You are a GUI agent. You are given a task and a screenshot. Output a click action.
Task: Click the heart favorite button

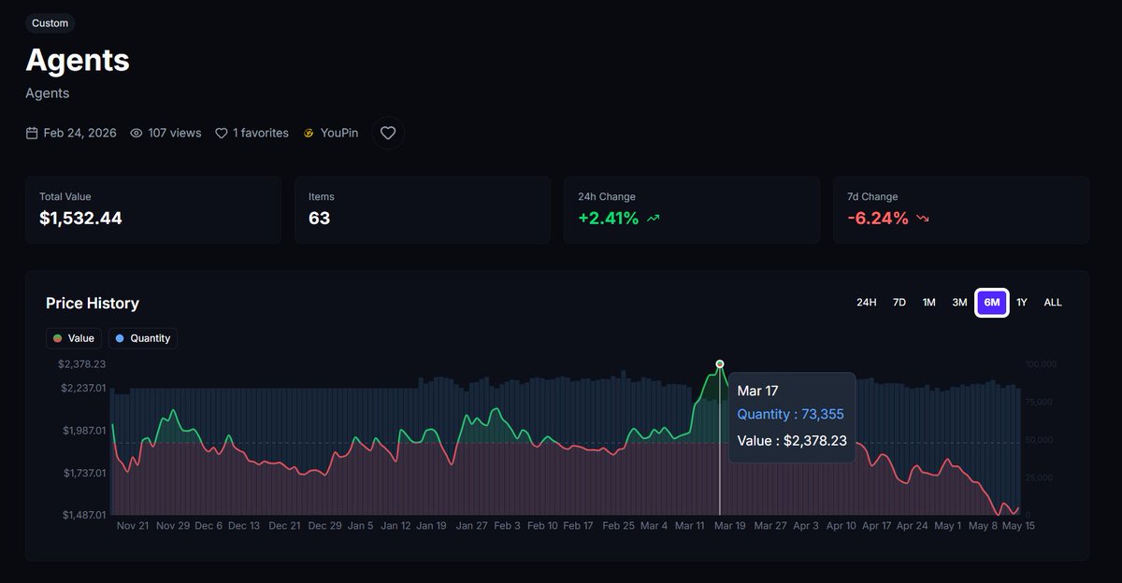(x=388, y=133)
